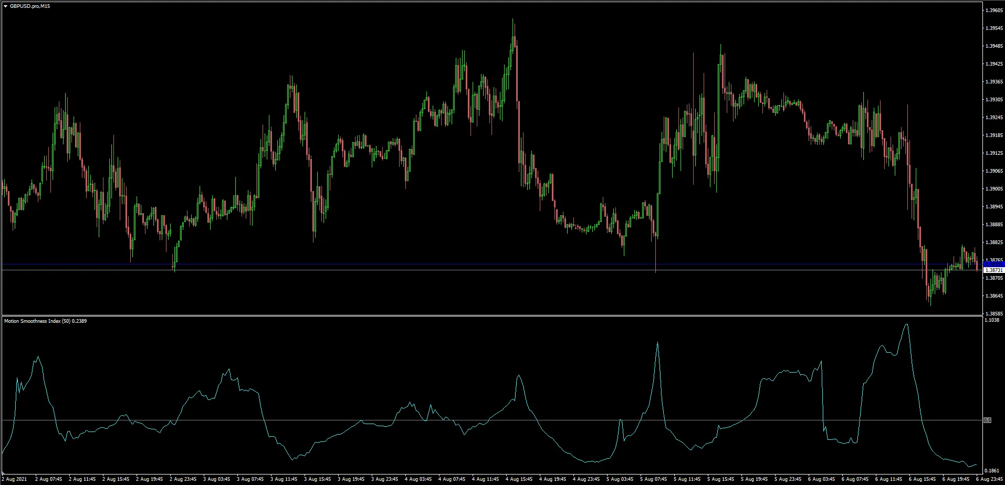Click the 0.1861 indicator scale minimum
The image size is (1005, 485).
point(992,470)
